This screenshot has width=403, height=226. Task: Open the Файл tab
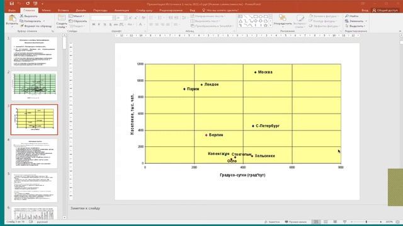click(12, 11)
